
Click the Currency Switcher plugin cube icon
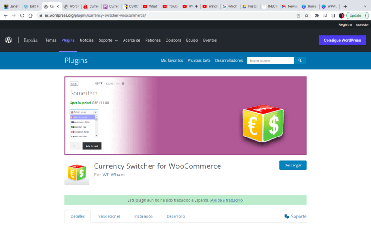76,173
